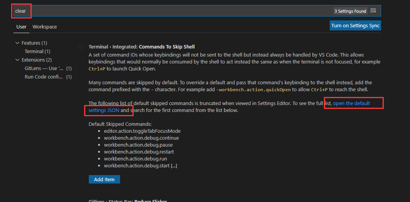Click the Turn on Settings Sync button

355,25
